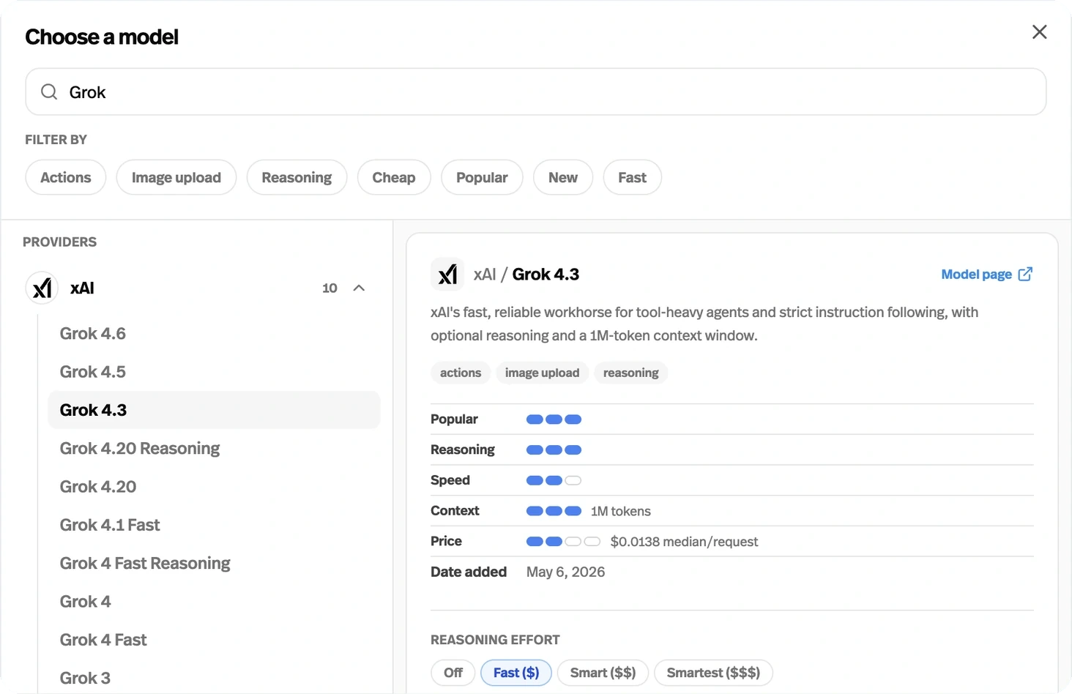This screenshot has width=1072, height=694.
Task: Click the xAI logo in model details
Action: click(447, 275)
